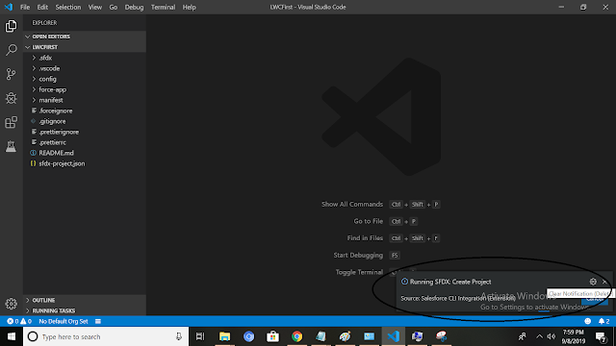Open the sfdx-project.json file
The image size is (616, 346).
coord(85,163)
